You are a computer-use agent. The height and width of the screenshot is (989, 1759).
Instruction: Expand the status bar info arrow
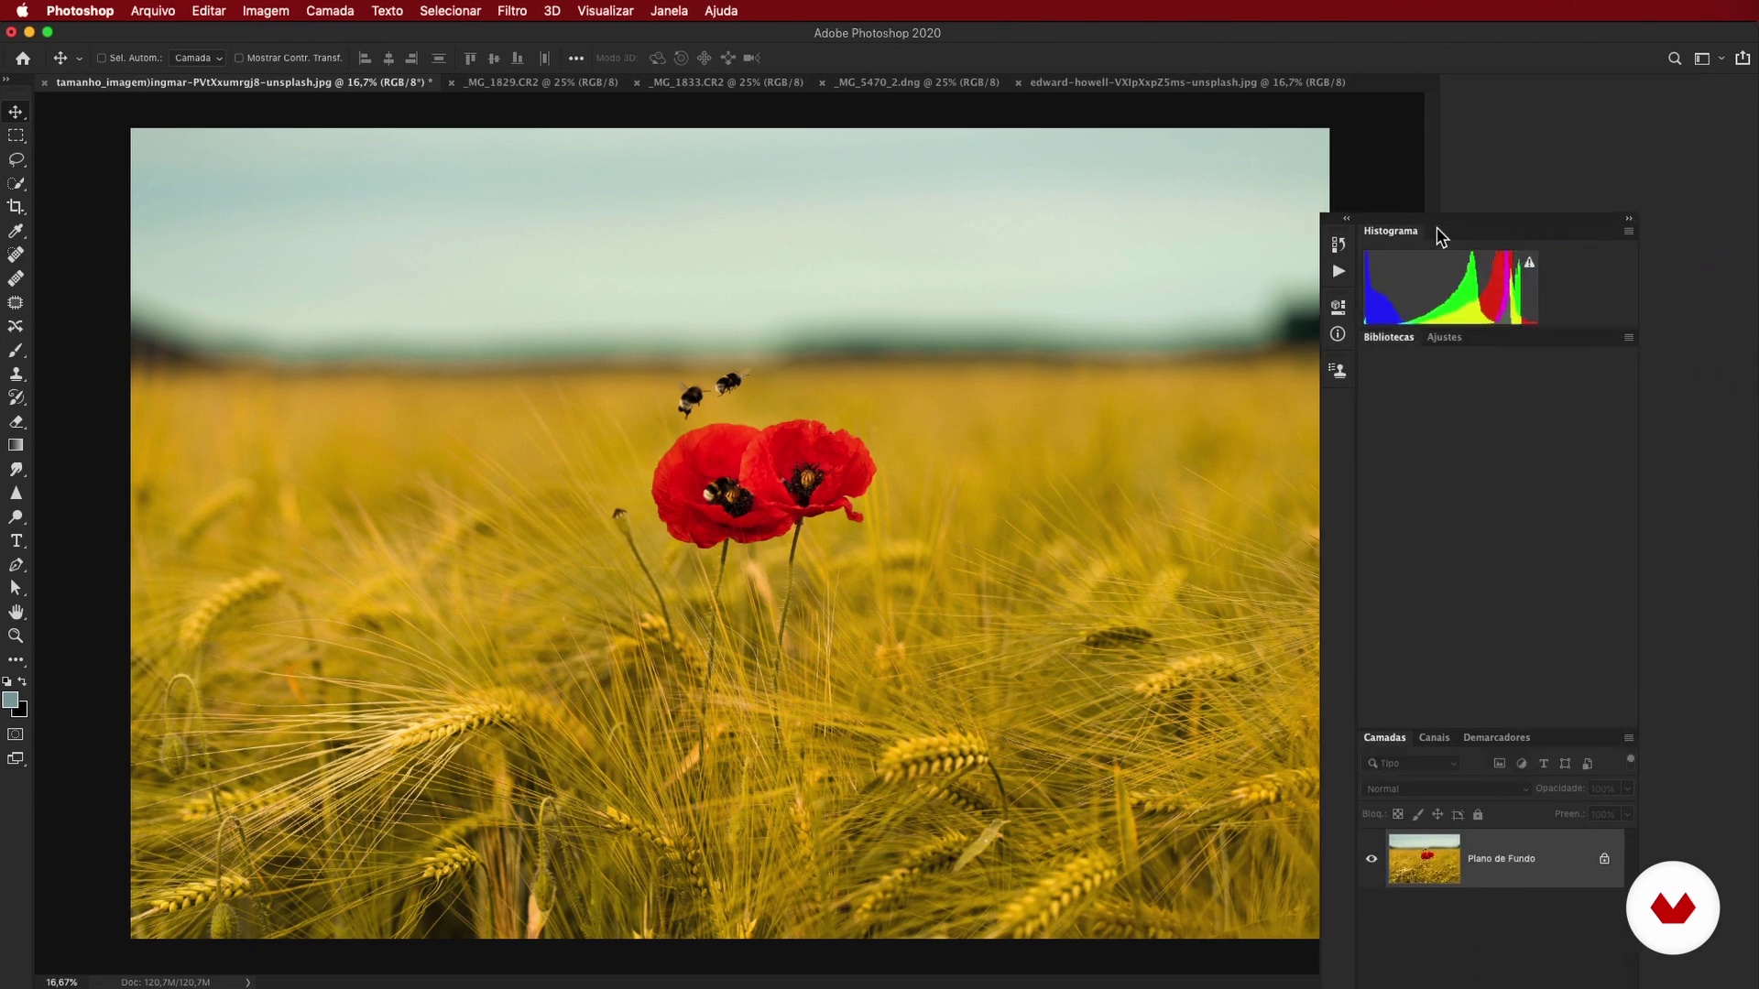[247, 982]
